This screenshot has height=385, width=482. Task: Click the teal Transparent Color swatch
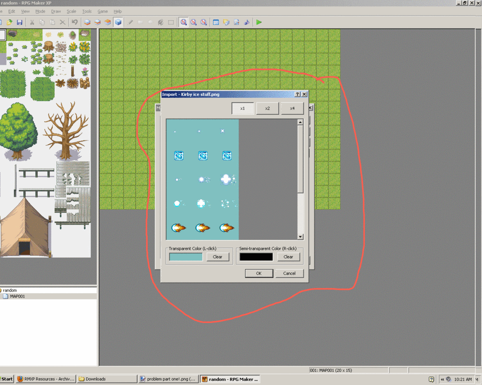[185, 257]
